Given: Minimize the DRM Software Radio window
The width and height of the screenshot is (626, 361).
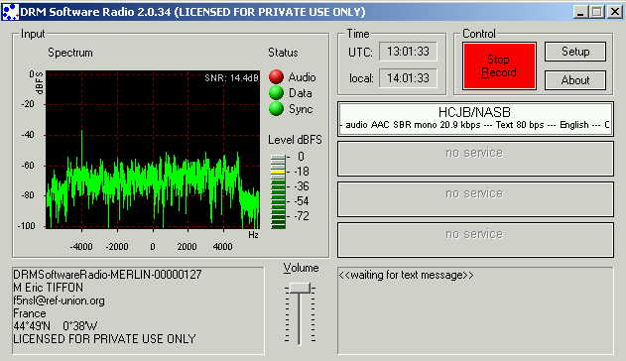Looking at the screenshot, I should click(580, 12).
